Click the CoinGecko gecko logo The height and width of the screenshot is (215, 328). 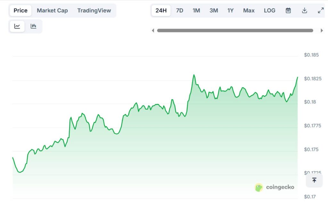(259, 187)
